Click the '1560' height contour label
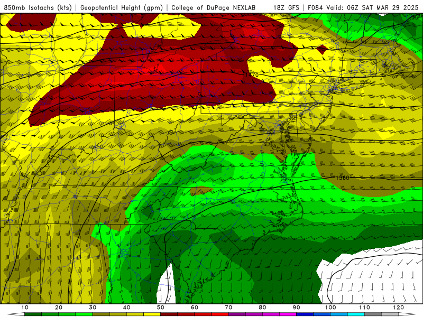Screen dimensions: 423x317 (342, 178)
